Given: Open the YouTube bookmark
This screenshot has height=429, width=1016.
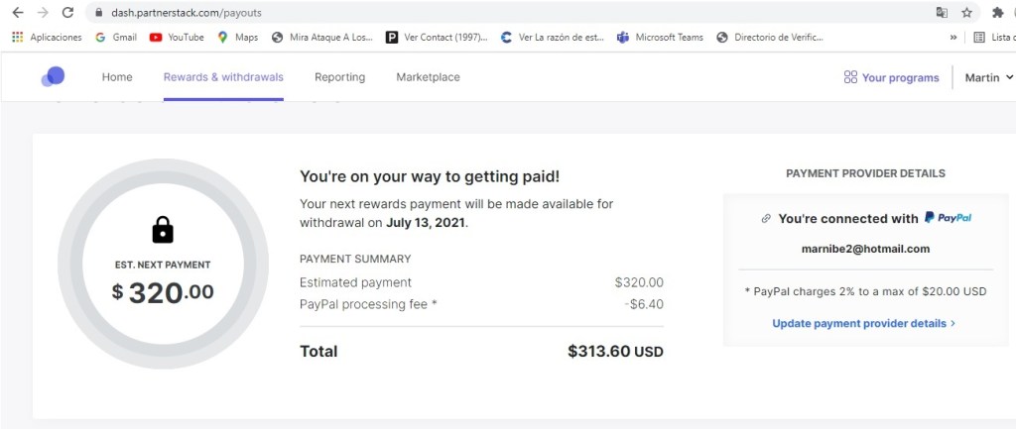Looking at the screenshot, I should click(x=177, y=37).
